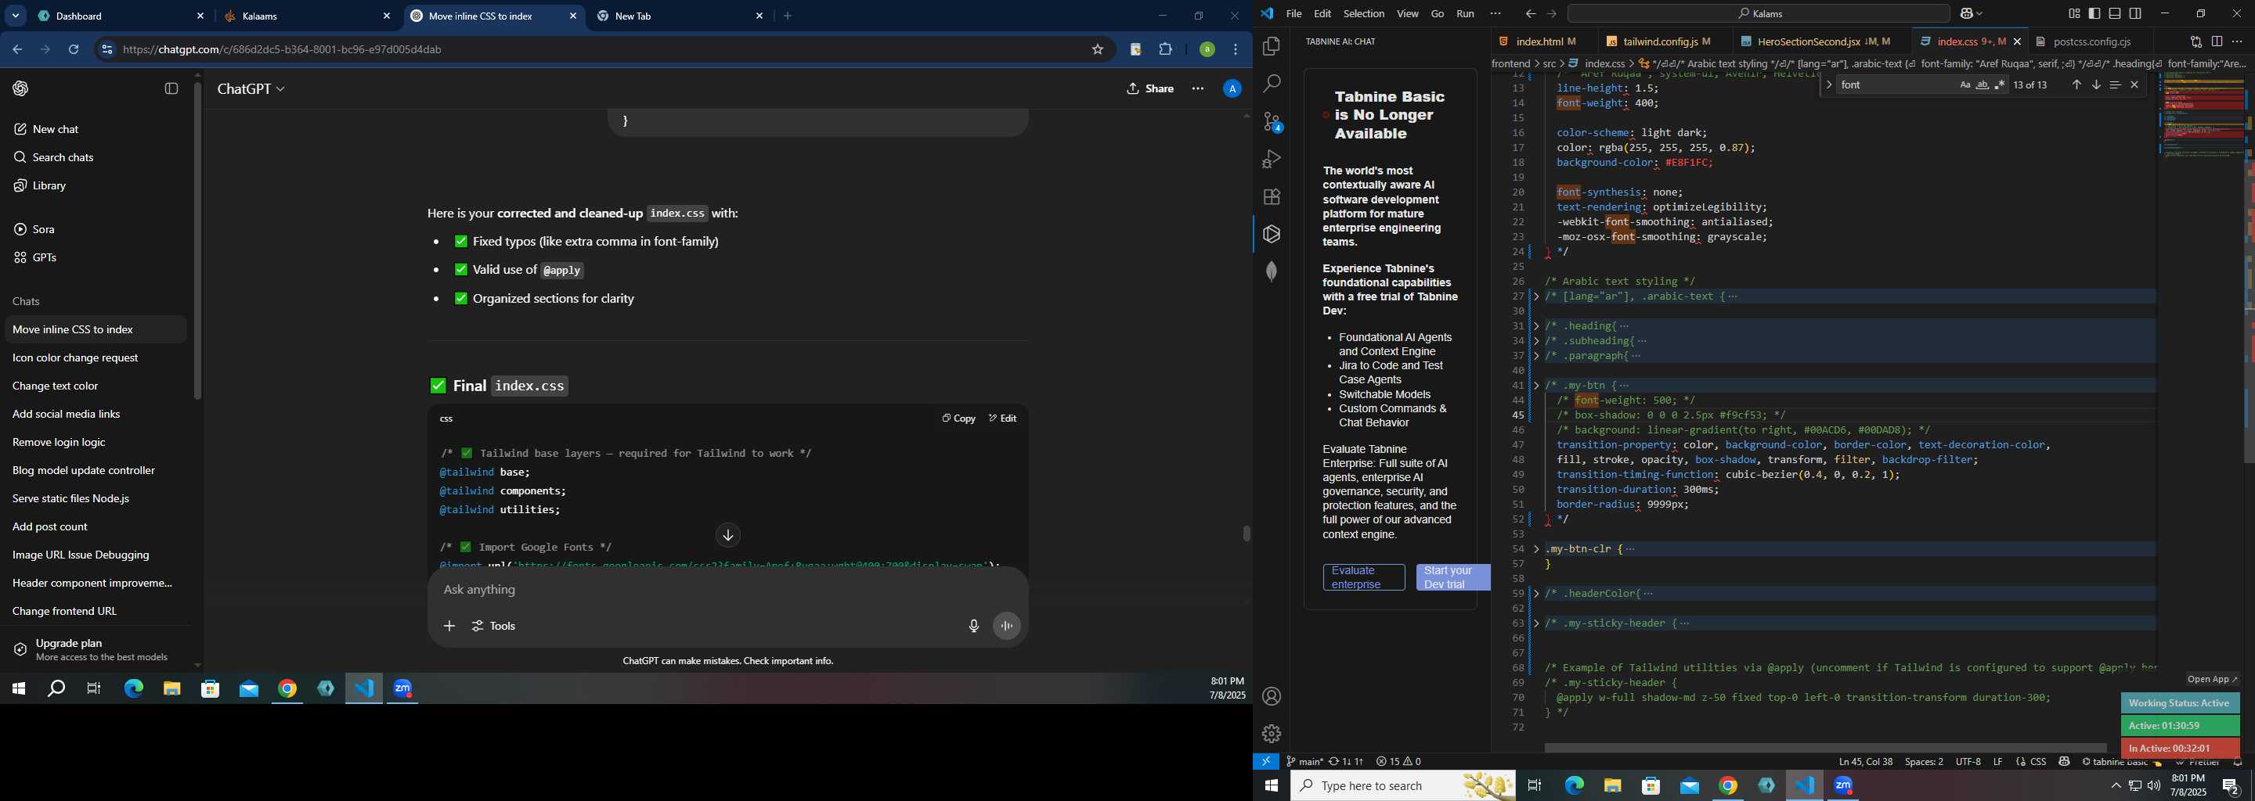Open the Chrome tab search dropdown arrow
The height and width of the screenshot is (801, 2255).
[15, 16]
